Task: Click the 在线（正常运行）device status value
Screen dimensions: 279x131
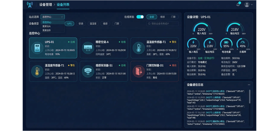Action: [x=206, y=58]
